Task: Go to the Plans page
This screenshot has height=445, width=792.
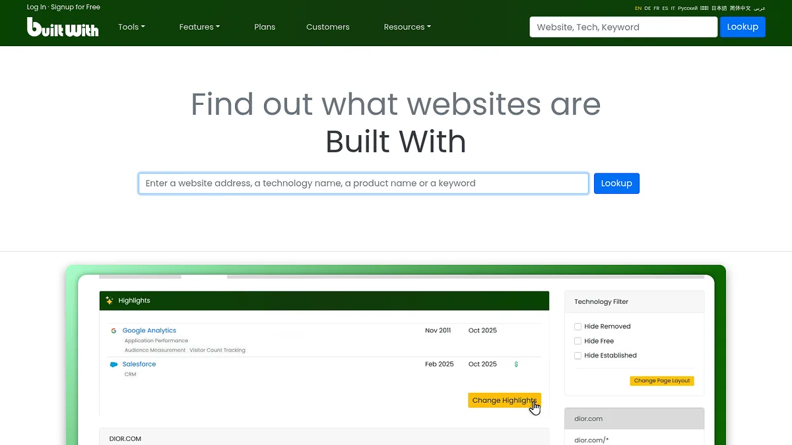Action: click(x=265, y=27)
